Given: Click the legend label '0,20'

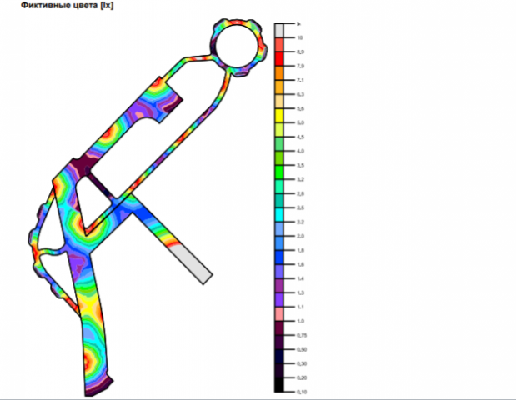Looking at the screenshot, I should [x=302, y=377].
